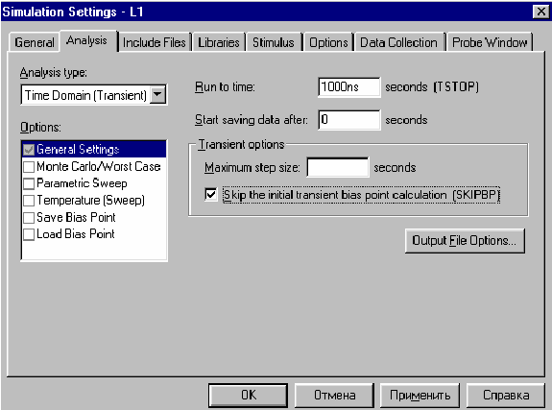Close the Simulation Settings dialog

(x=540, y=12)
